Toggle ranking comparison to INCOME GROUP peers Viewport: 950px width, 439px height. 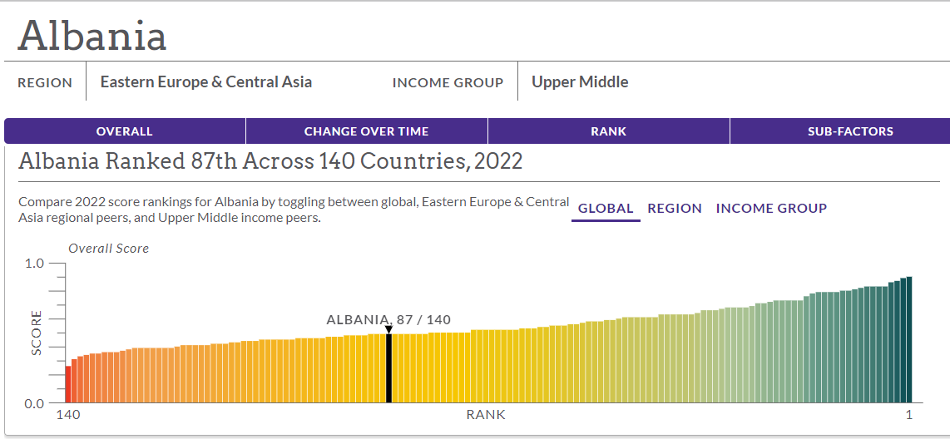click(x=771, y=209)
